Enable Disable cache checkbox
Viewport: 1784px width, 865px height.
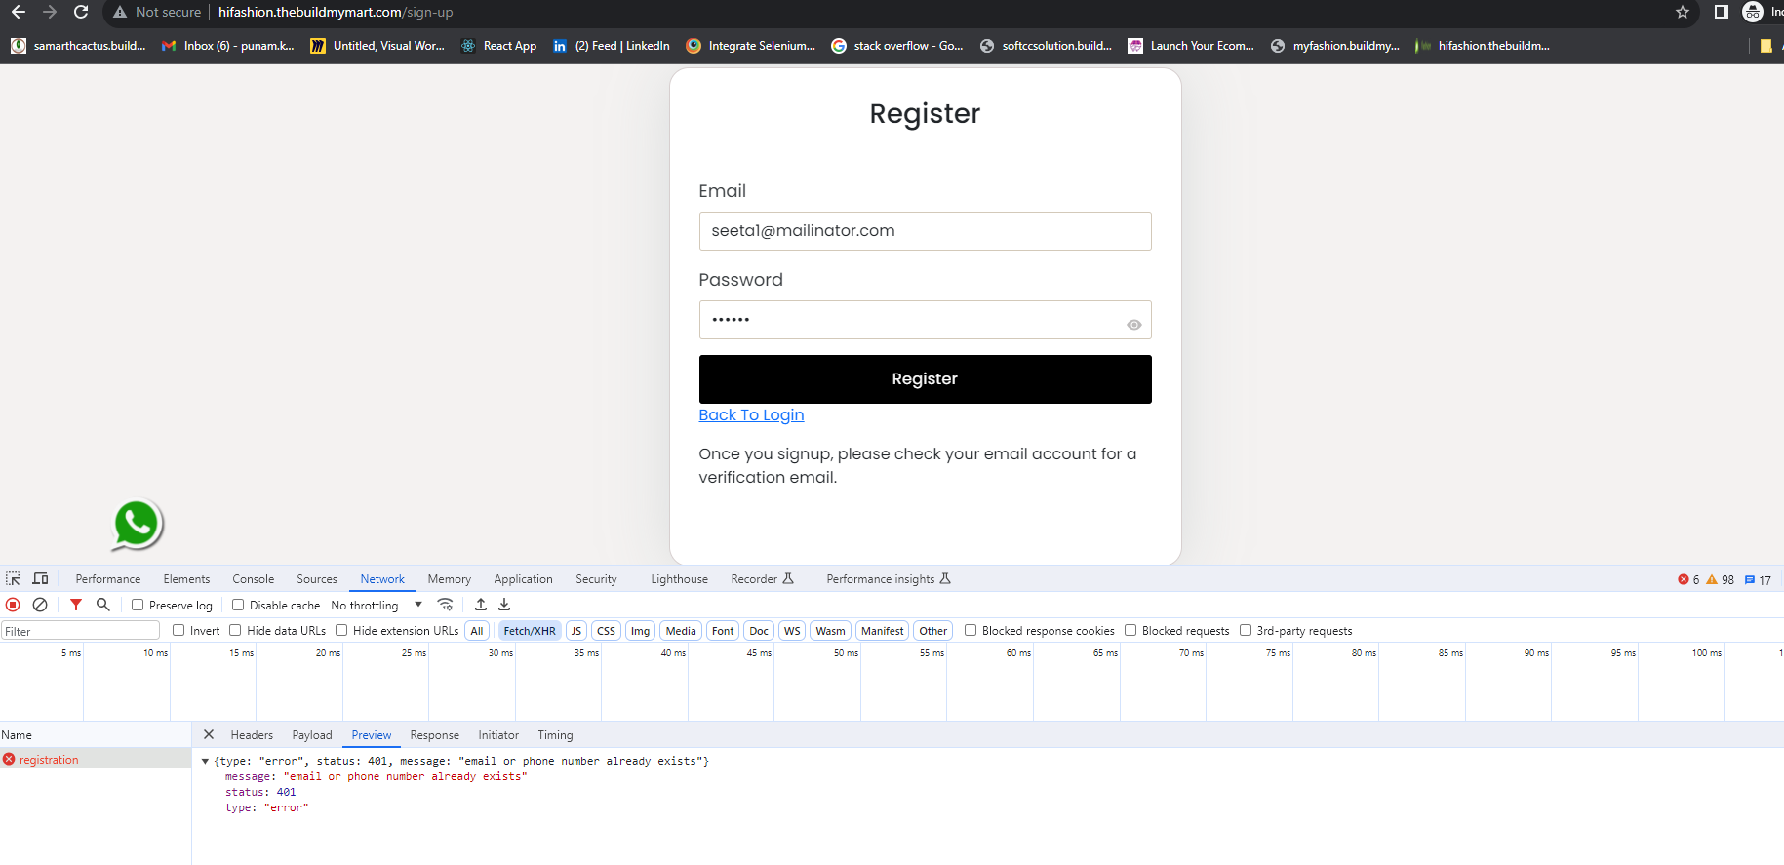coord(238,605)
